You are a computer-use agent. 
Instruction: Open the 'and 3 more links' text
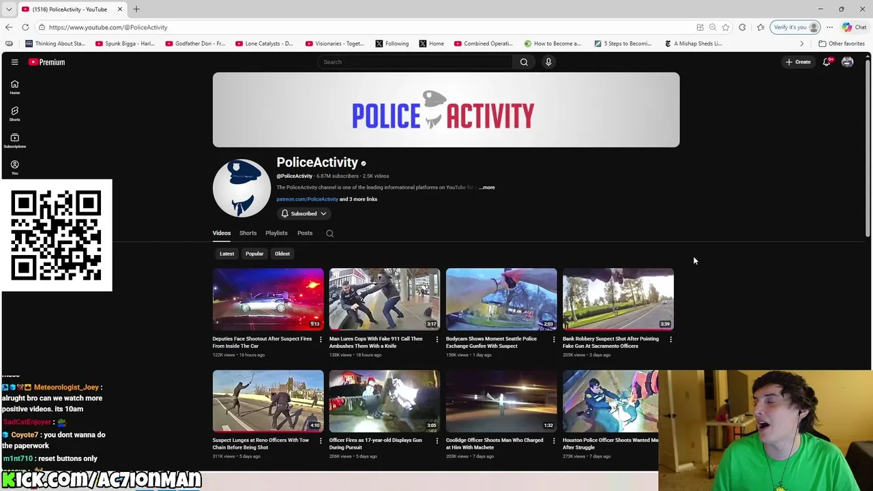coord(358,199)
